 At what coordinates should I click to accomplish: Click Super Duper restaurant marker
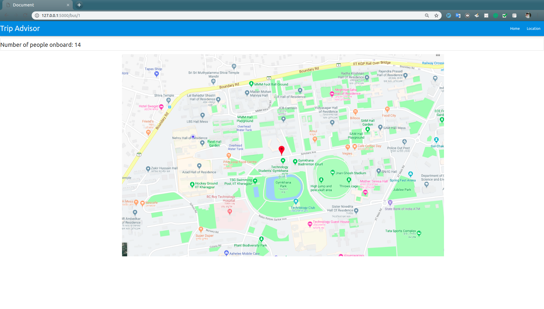coord(201,229)
